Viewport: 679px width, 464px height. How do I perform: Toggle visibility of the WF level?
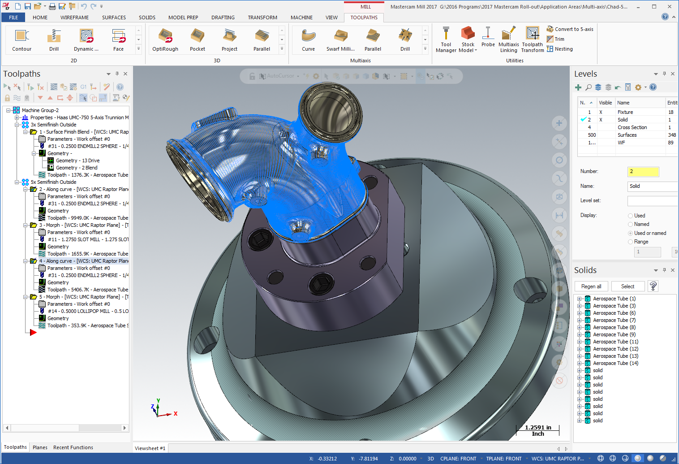coord(606,143)
